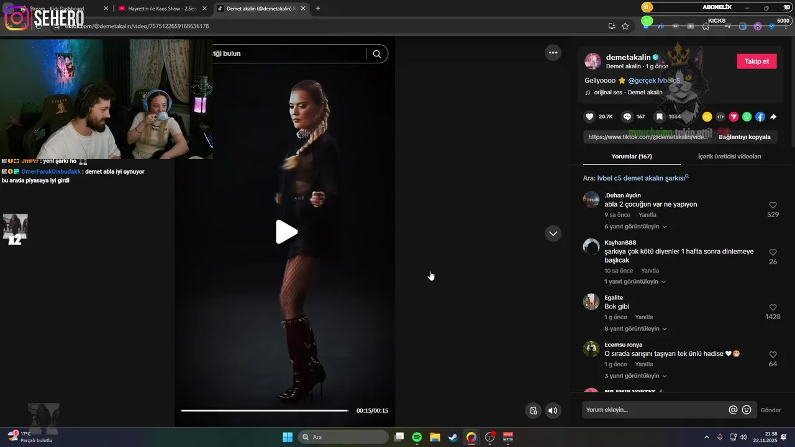The width and height of the screenshot is (795, 447).
Task: Open File Explorer from the taskbar
Action: [x=435, y=437]
